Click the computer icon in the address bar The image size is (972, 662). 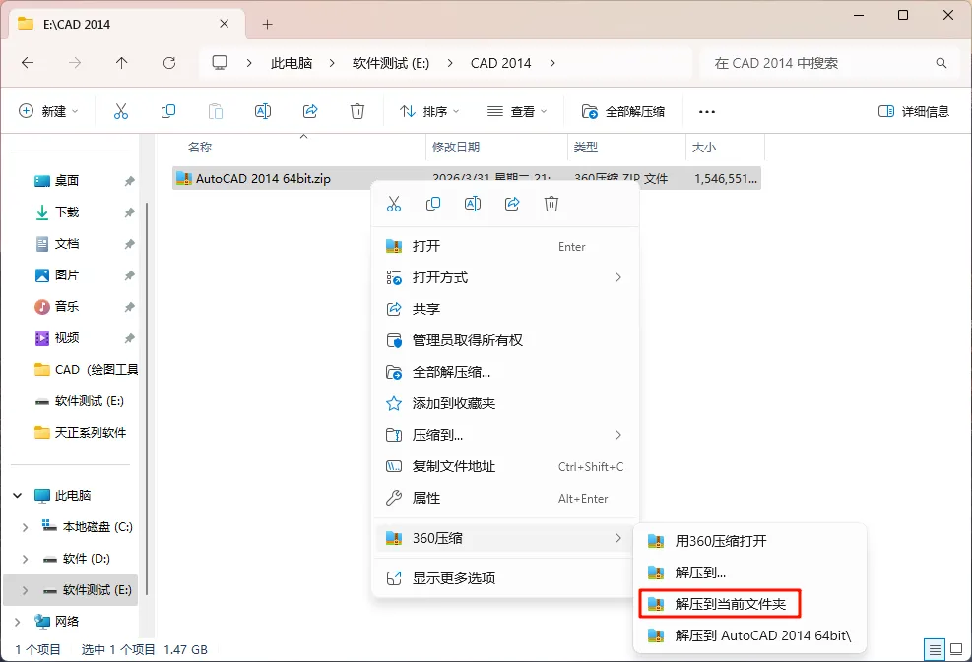pos(220,63)
